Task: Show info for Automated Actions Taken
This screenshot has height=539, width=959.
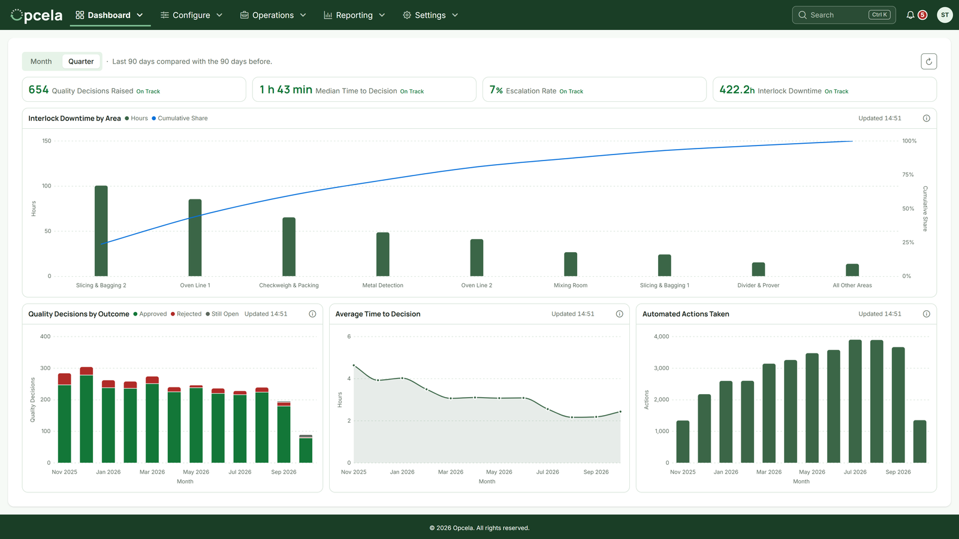Action: coord(926,314)
